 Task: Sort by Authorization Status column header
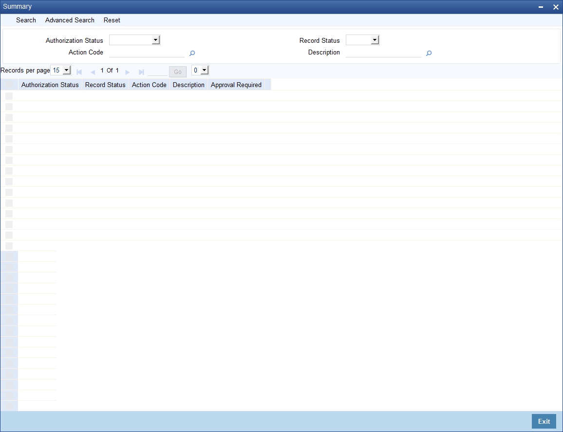pos(50,85)
